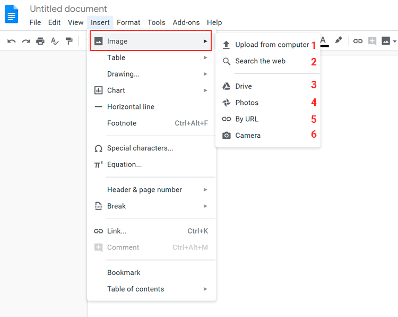Expand Table of contents submenu arrow
The image size is (398, 317).
tap(205, 289)
